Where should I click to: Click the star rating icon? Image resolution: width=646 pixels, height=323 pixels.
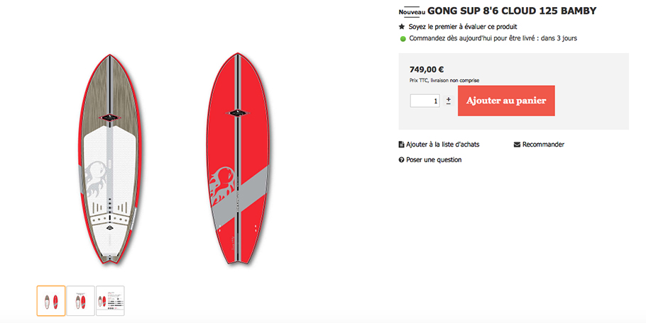coord(402,27)
